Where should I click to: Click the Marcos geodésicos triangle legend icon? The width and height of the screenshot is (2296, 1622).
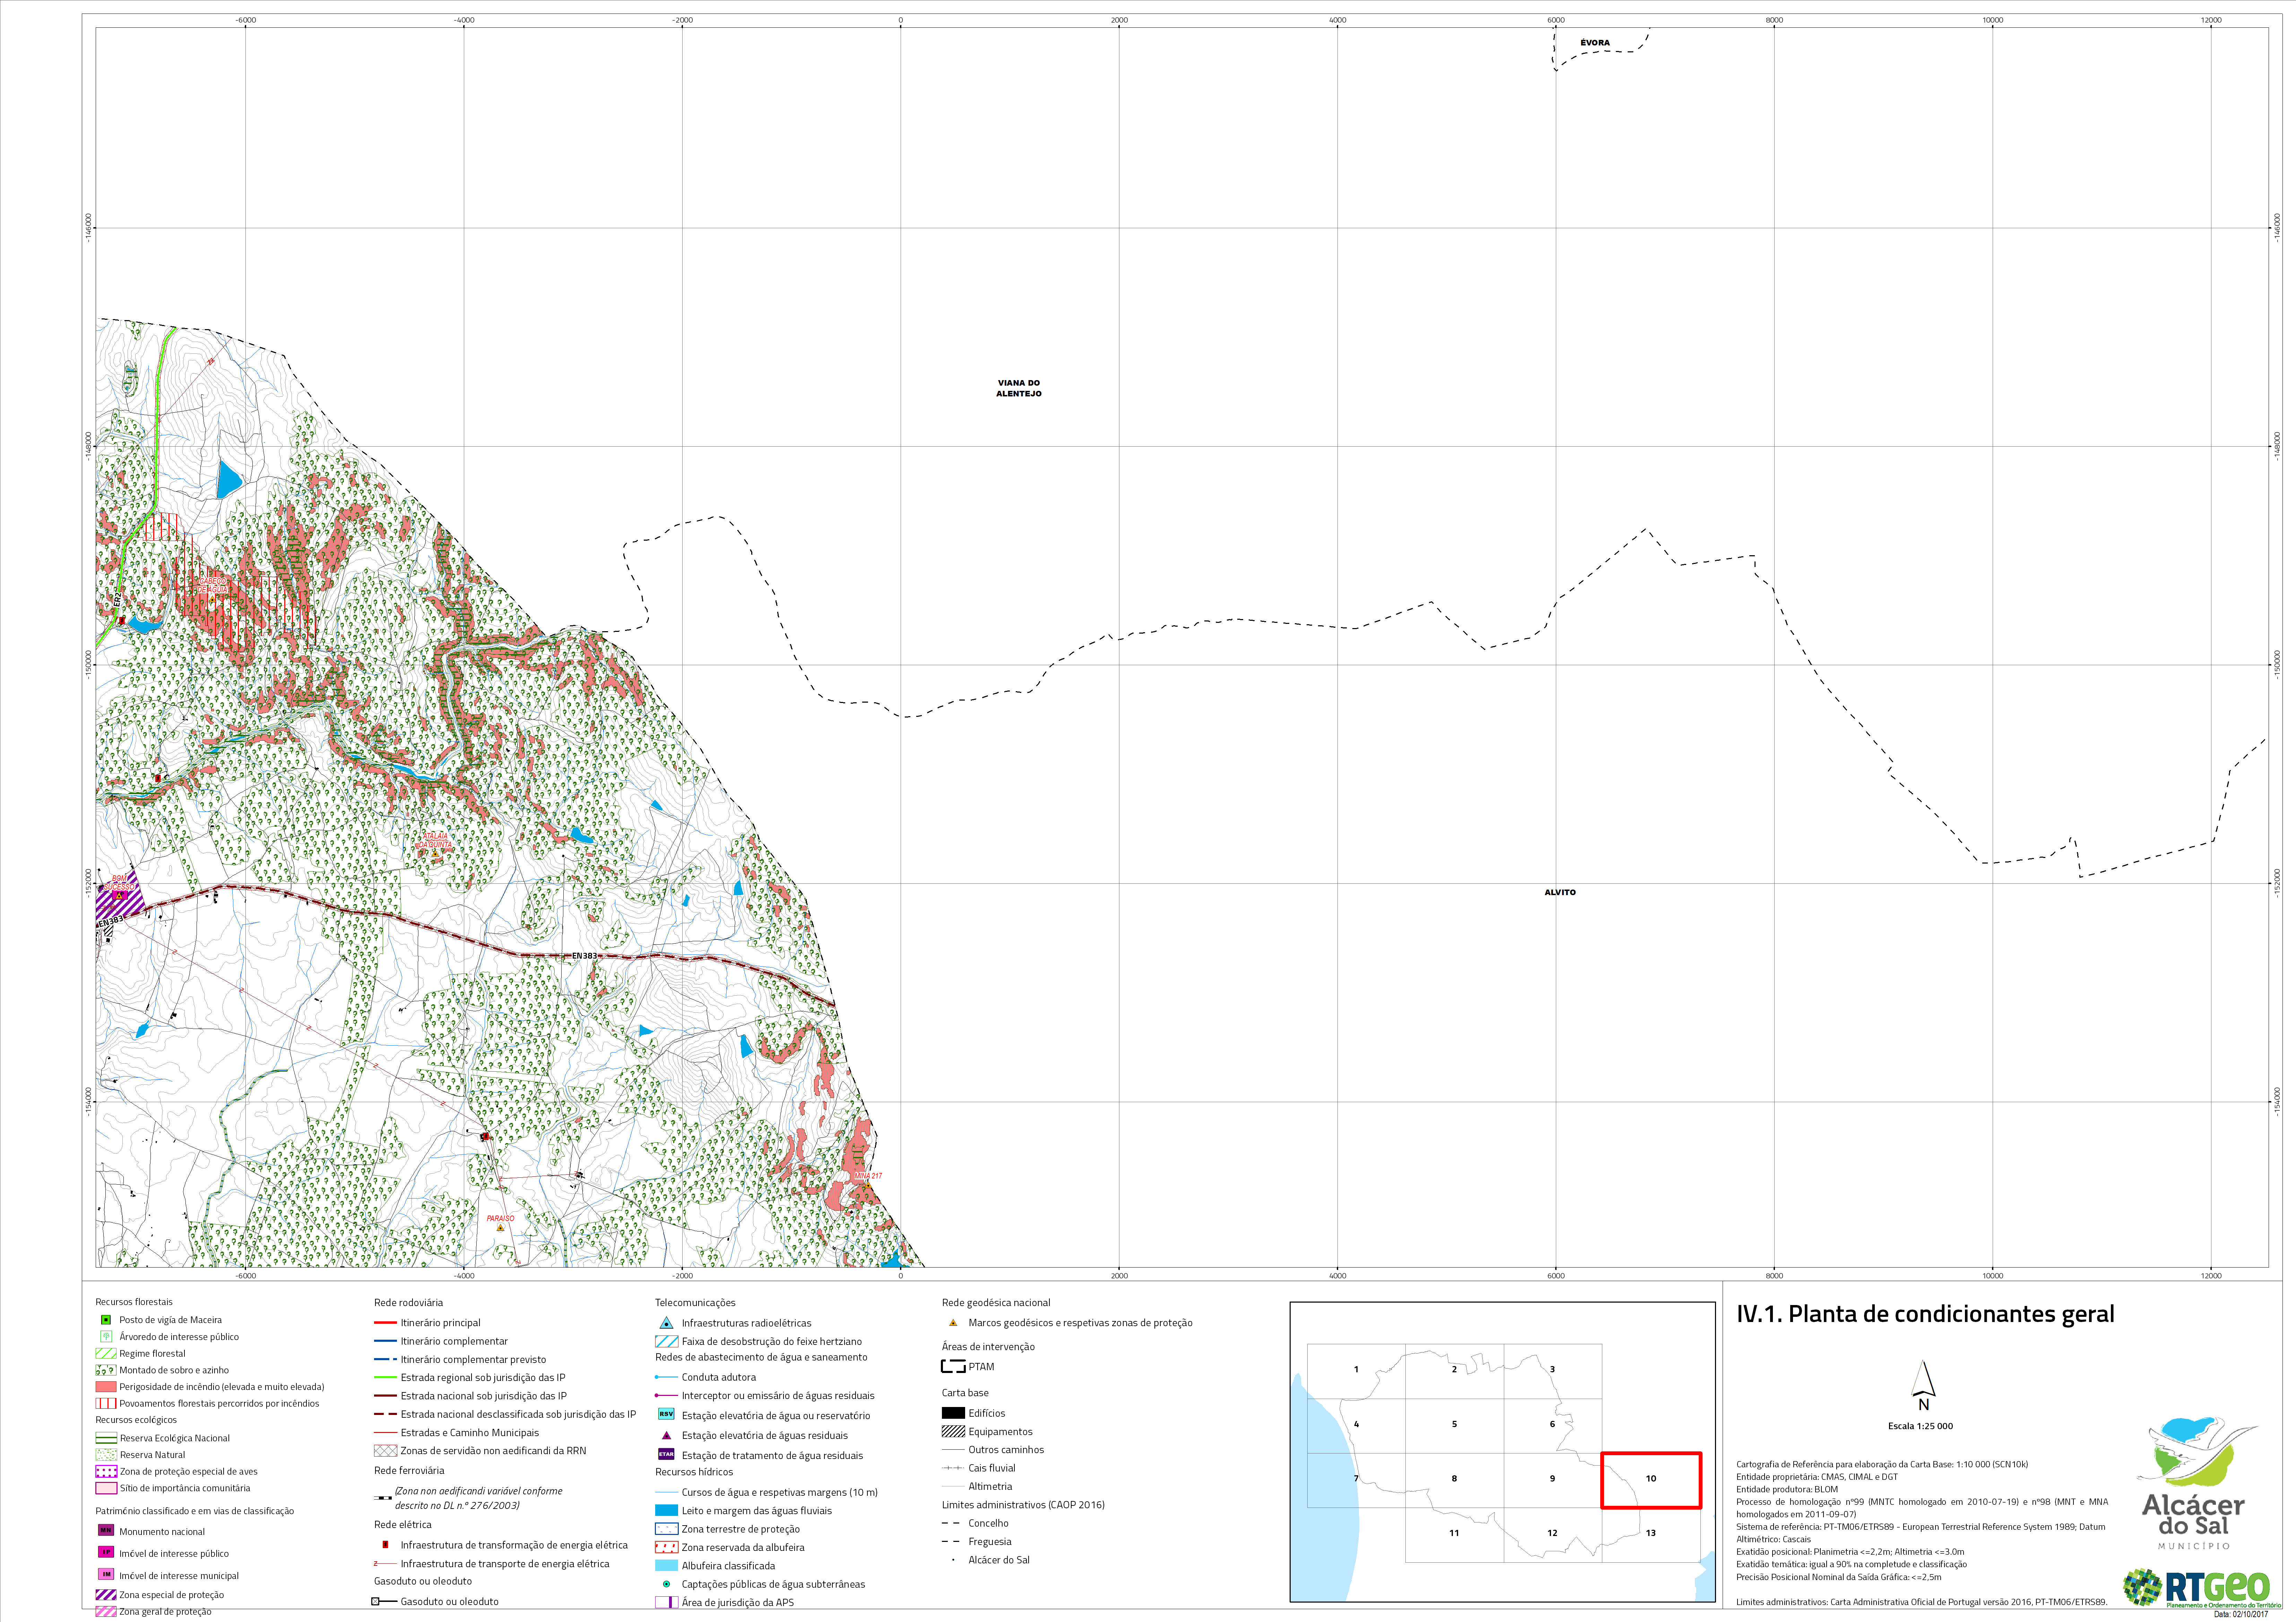[x=953, y=1323]
